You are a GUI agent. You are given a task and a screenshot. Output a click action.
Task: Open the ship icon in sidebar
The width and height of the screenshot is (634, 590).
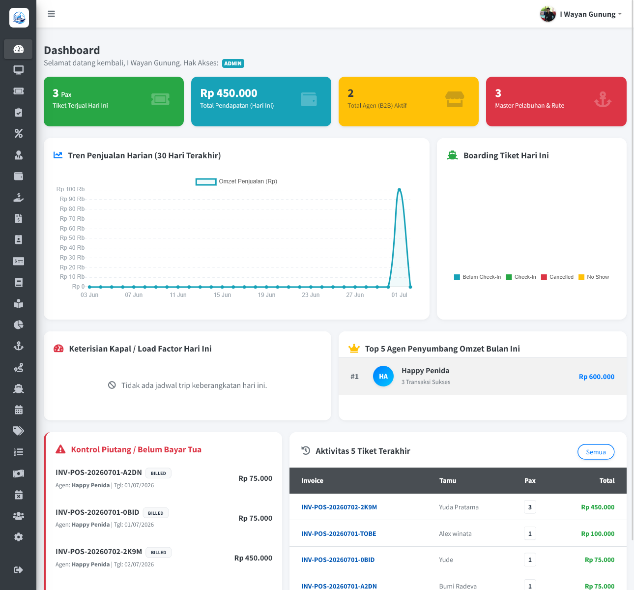tap(18, 388)
